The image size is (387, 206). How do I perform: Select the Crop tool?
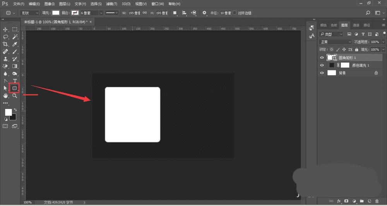pos(5,44)
